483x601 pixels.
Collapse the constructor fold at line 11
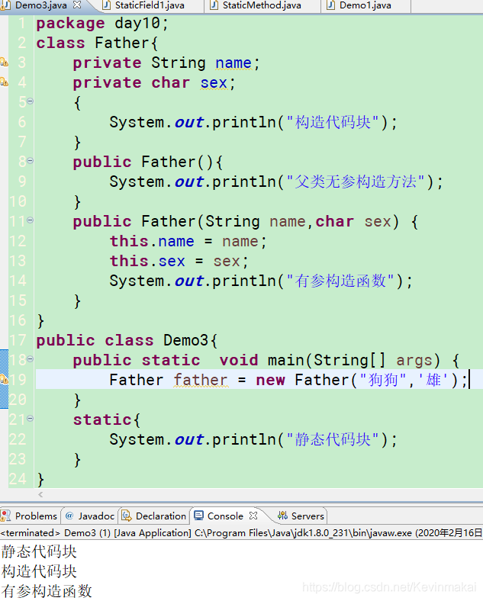pos(30,220)
